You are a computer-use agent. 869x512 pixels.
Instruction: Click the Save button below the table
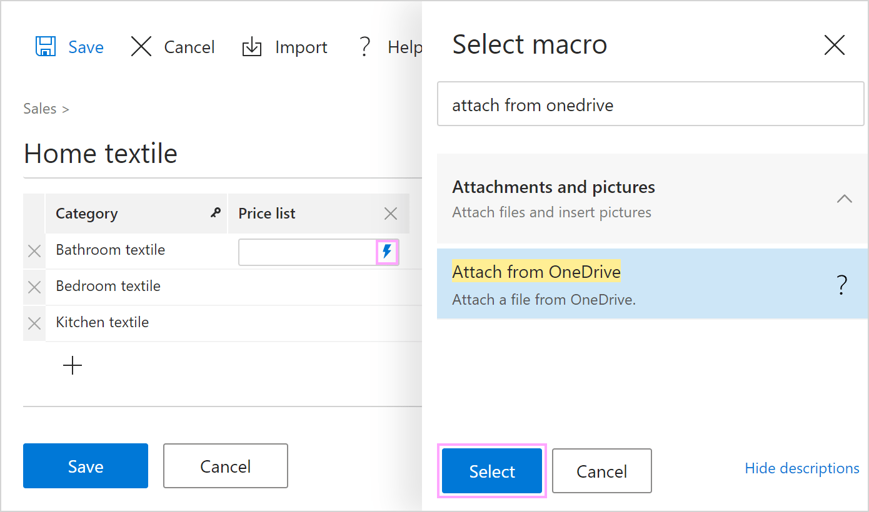(x=85, y=465)
